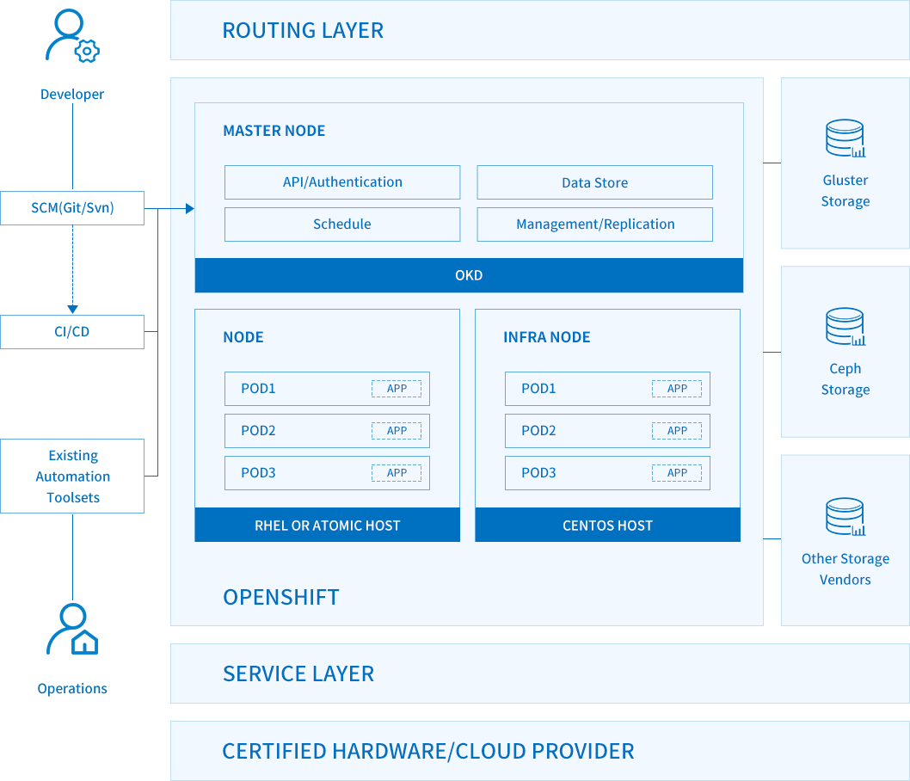Click the POD1 label under NODE

(258, 388)
